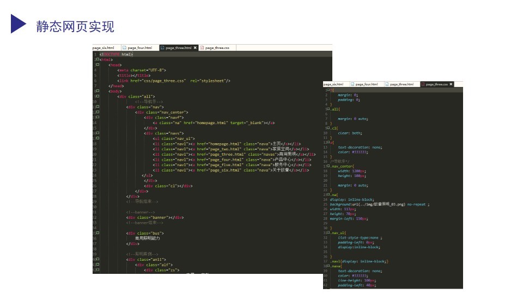Click the div class="banner" line
This screenshot has width=523, height=294.
point(155,217)
